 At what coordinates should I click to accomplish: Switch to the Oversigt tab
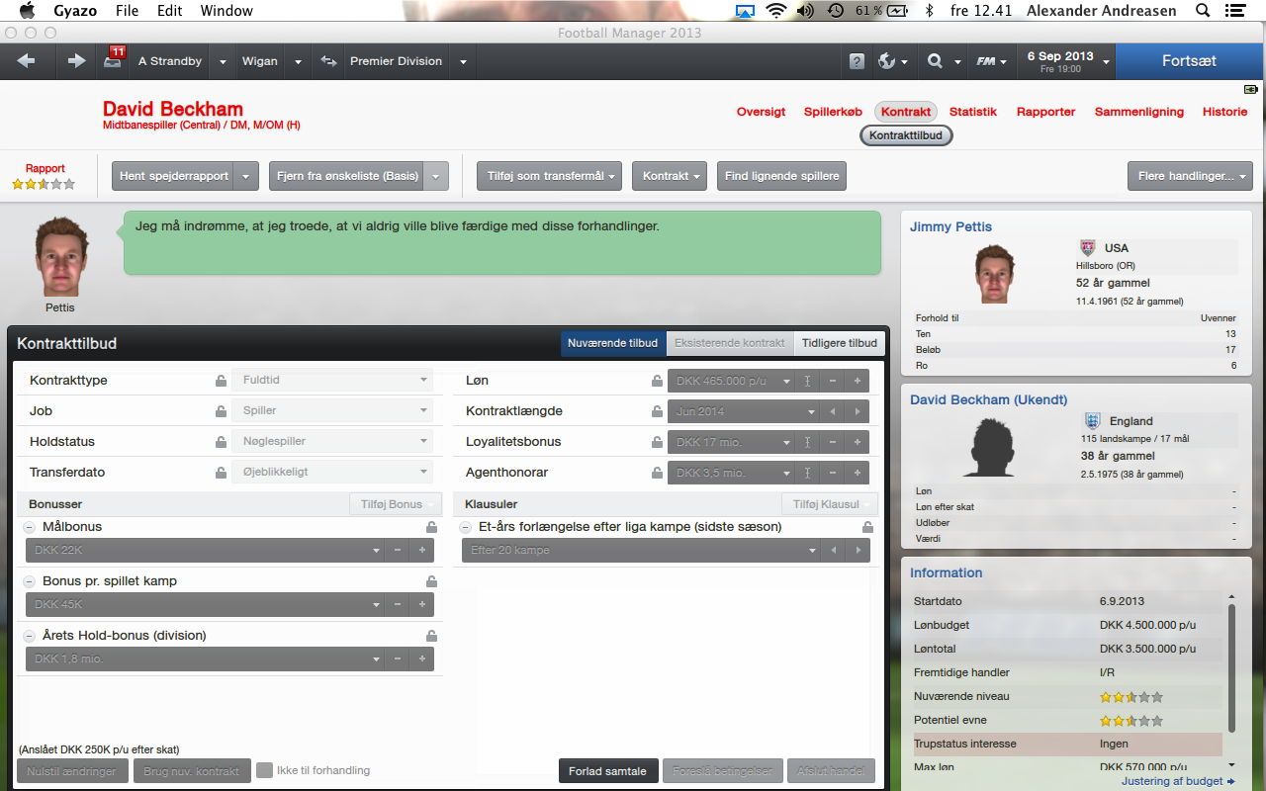761,112
